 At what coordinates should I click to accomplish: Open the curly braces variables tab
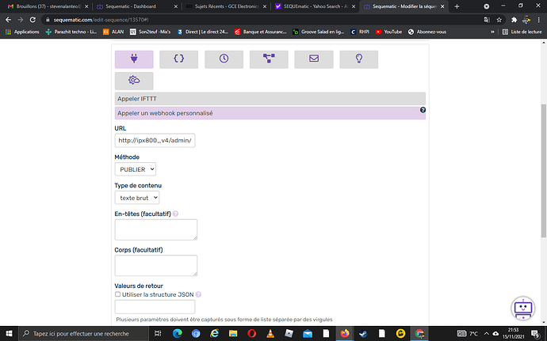click(x=178, y=59)
